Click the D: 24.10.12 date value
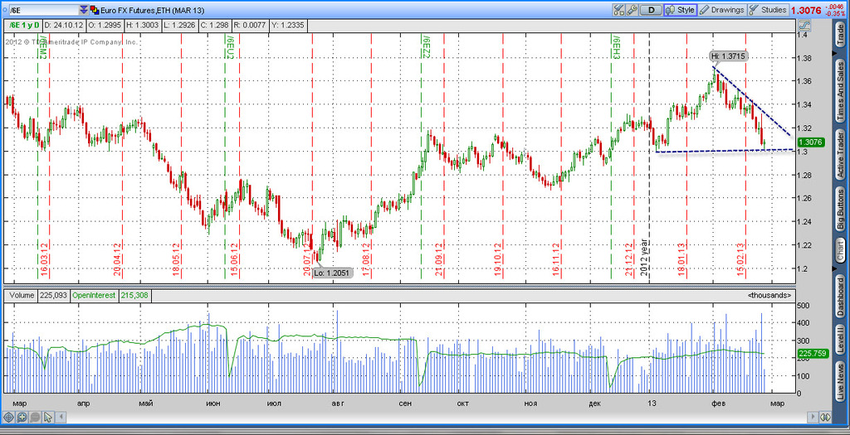 (x=63, y=25)
